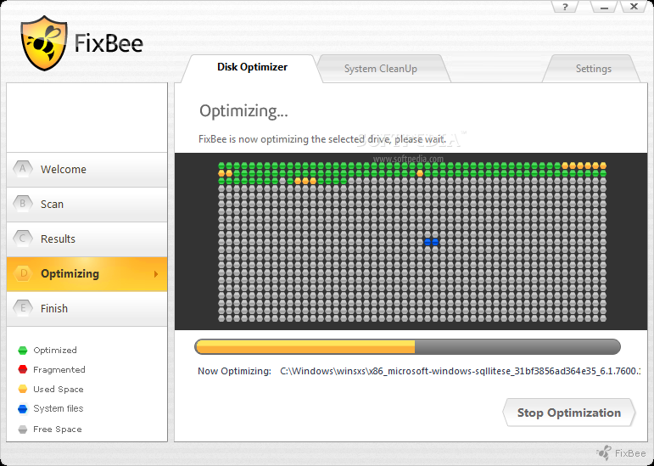This screenshot has width=654, height=466.
Task: Click the hexagon B icon beside Scan
Action: 23,204
